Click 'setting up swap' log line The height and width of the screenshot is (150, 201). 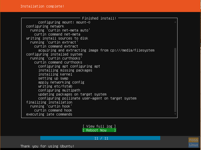pos(53,78)
